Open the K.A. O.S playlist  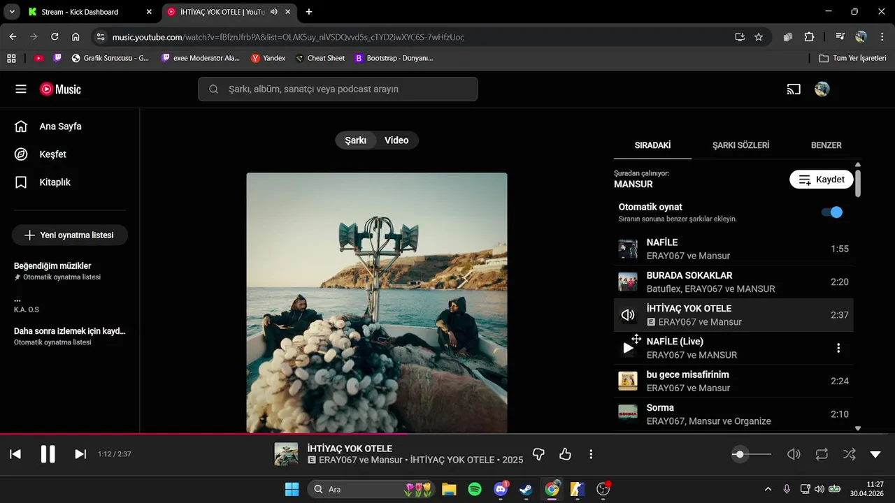tap(70, 304)
